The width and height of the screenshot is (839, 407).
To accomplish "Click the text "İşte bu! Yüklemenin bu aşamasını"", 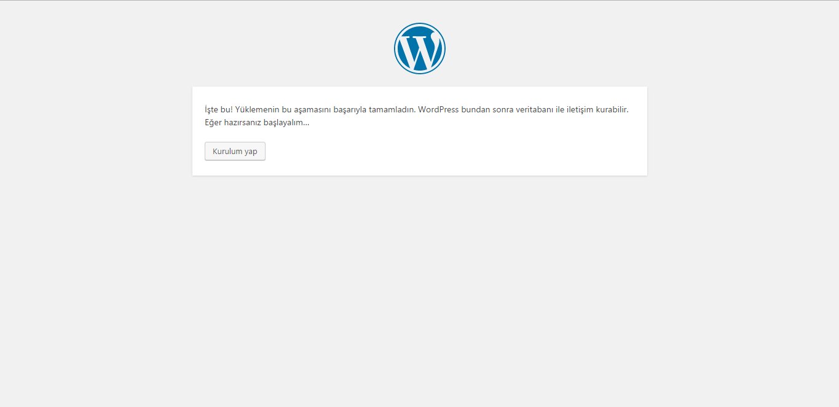I will (x=268, y=109).
